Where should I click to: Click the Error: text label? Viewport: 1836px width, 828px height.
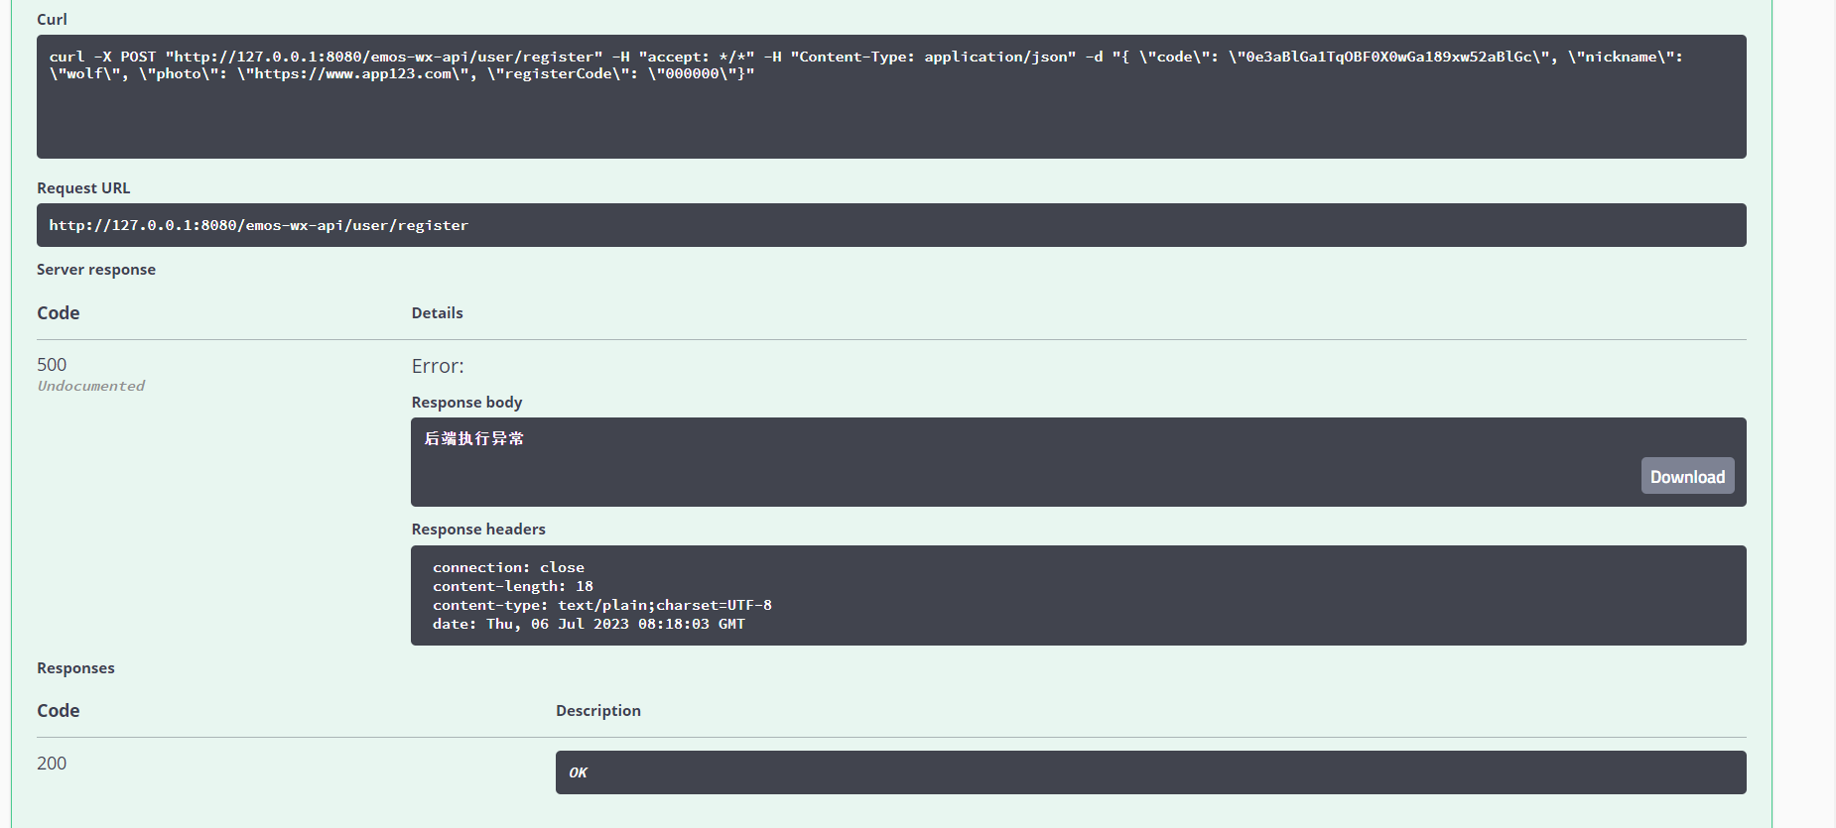(x=438, y=366)
